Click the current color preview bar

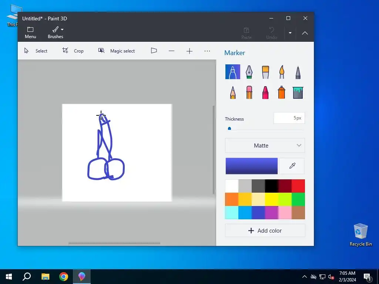[x=251, y=166]
